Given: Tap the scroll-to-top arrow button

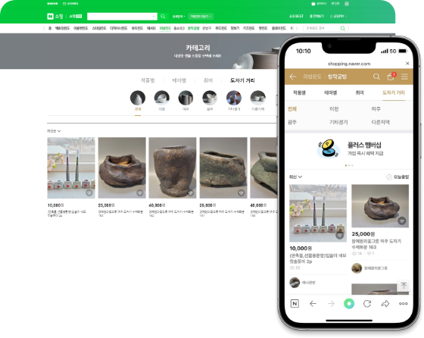Looking at the screenshot, I should pyautogui.click(x=404, y=286).
